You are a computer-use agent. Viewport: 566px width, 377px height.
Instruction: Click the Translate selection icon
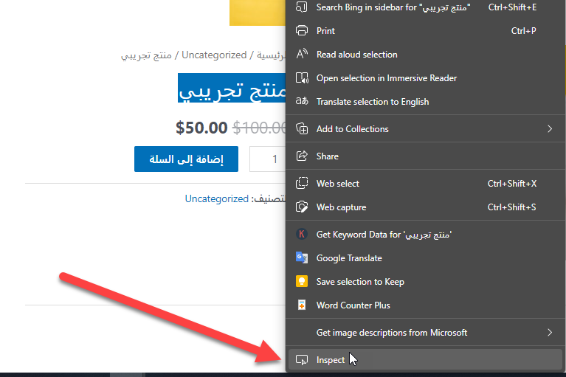tap(301, 102)
